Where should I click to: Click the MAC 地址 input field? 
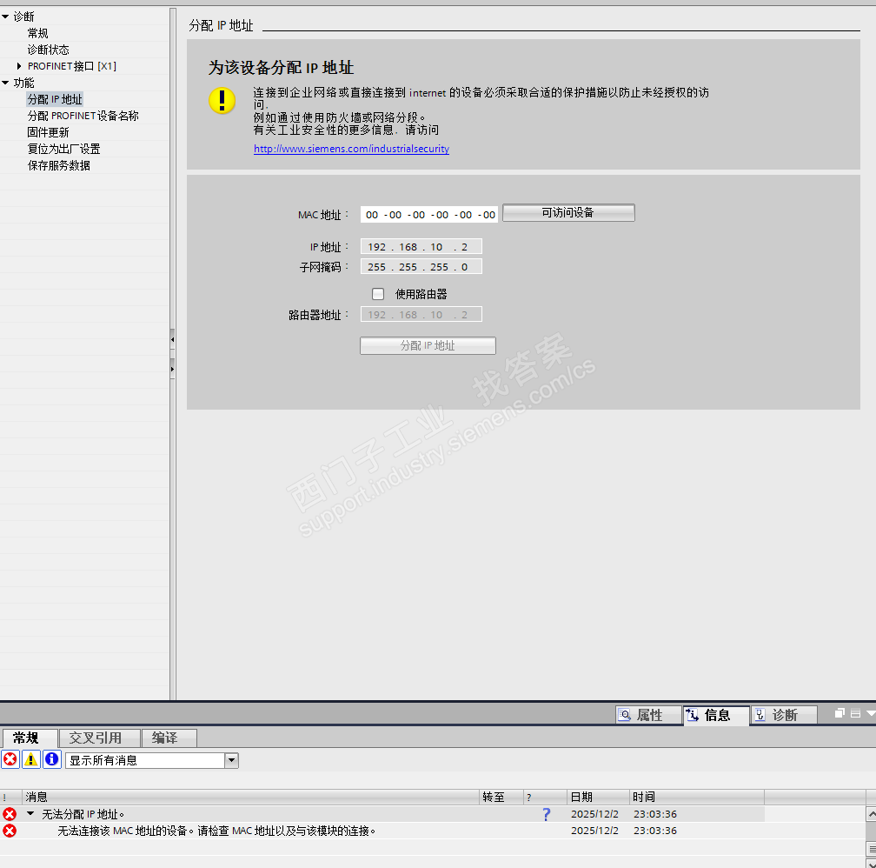tap(429, 215)
